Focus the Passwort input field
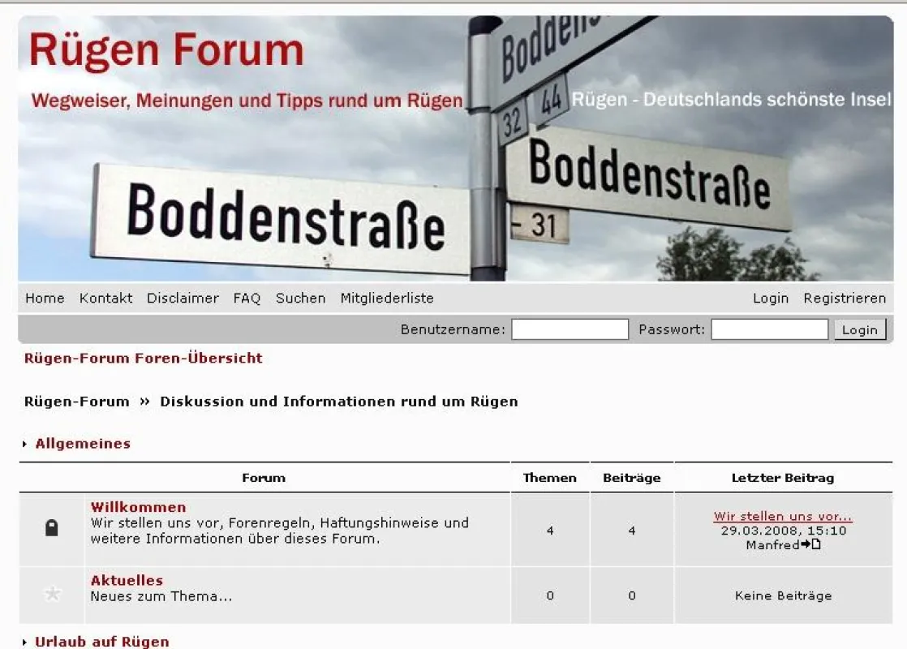Viewport: 907px width, 649px height. [x=769, y=329]
